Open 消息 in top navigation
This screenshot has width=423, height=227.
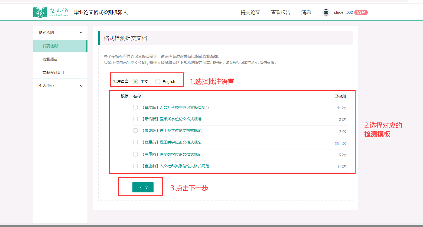[x=306, y=12]
